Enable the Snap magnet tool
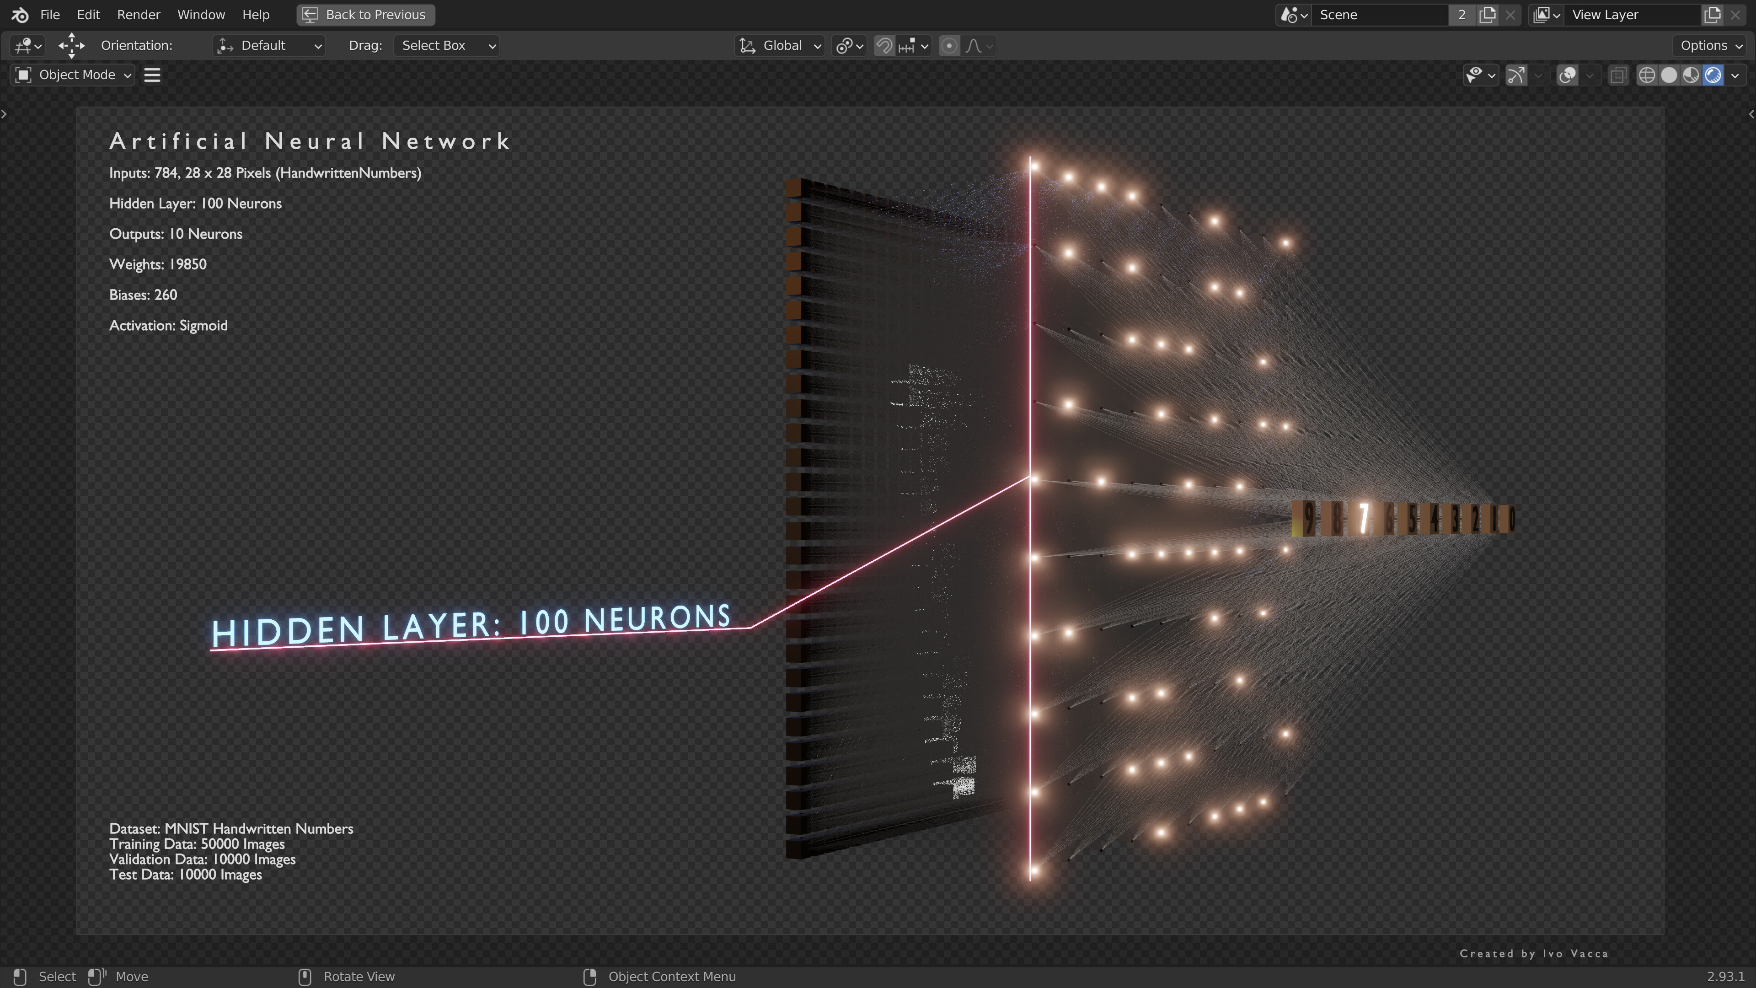This screenshot has height=988, width=1756. coord(884,46)
